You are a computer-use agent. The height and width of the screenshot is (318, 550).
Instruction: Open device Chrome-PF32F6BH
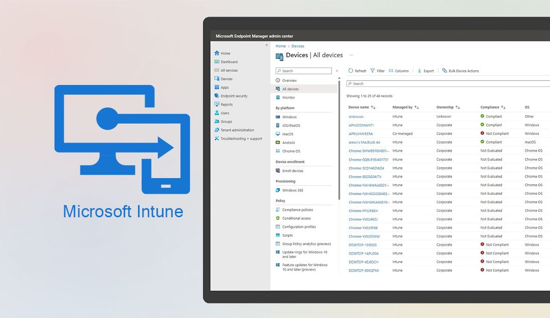363,211
